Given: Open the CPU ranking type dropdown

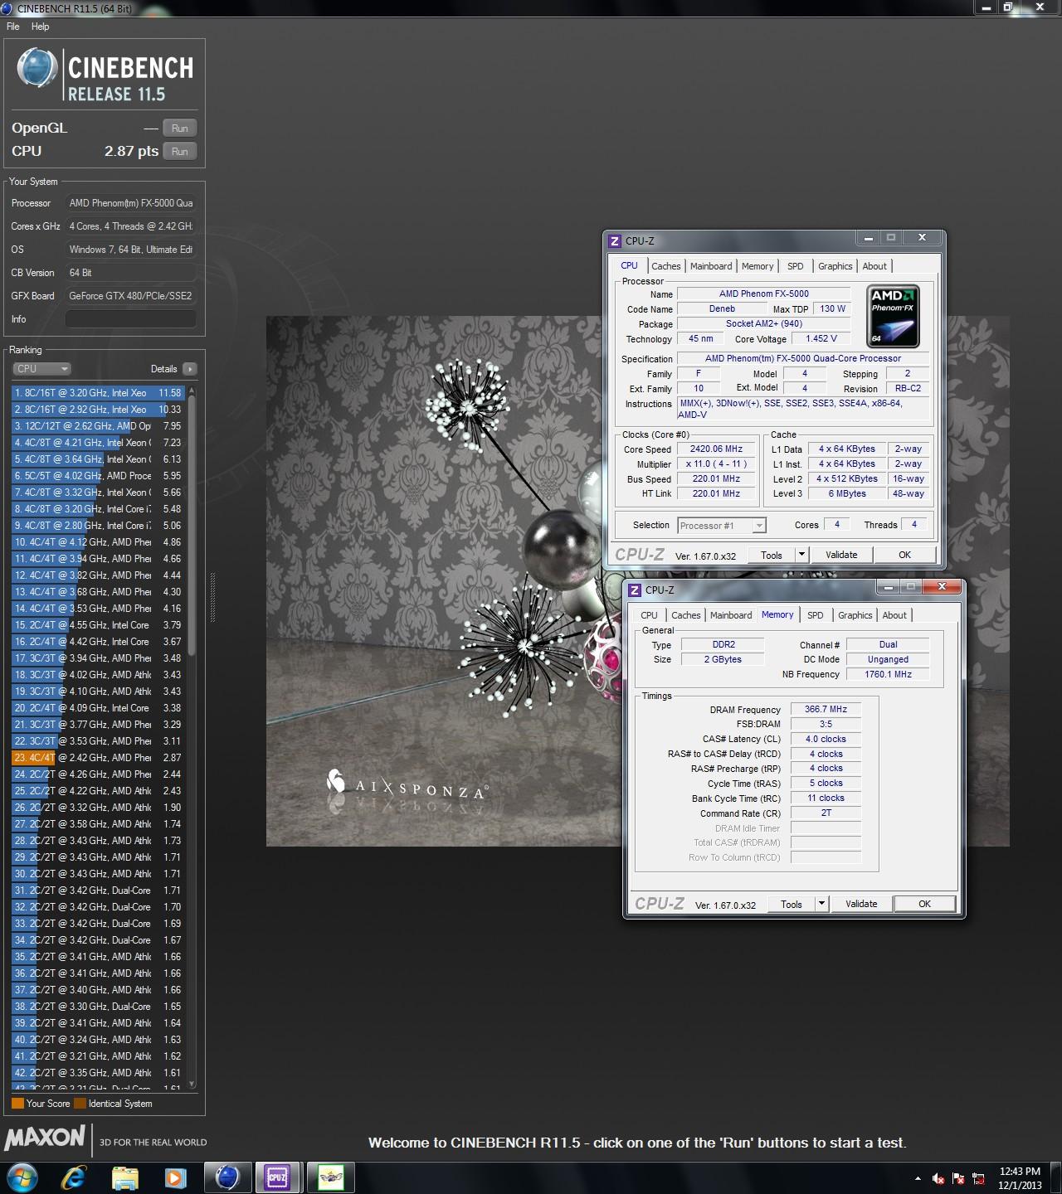Looking at the screenshot, I should [x=41, y=369].
